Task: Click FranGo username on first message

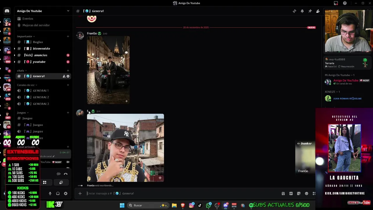Action: (92, 34)
